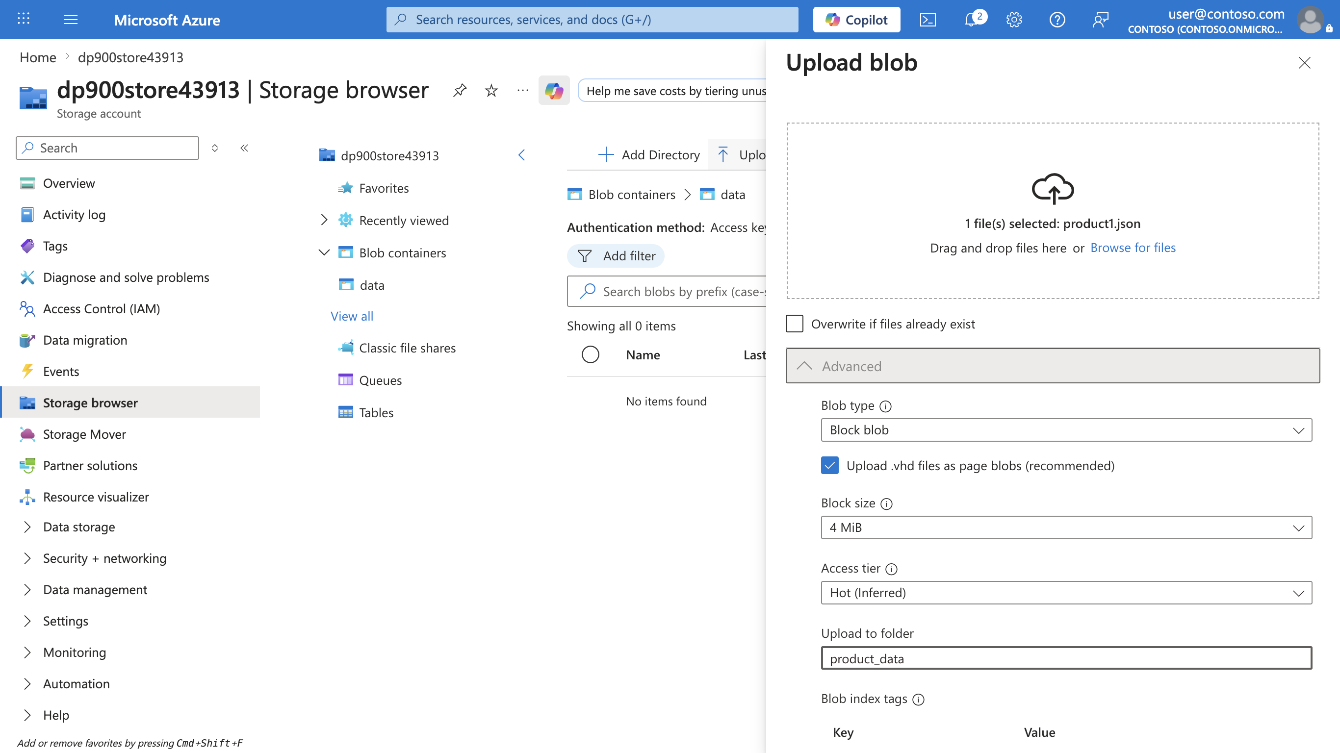Open the notifications bell
The width and height of the screenshot is (1340, 753).
coord(971,20)
